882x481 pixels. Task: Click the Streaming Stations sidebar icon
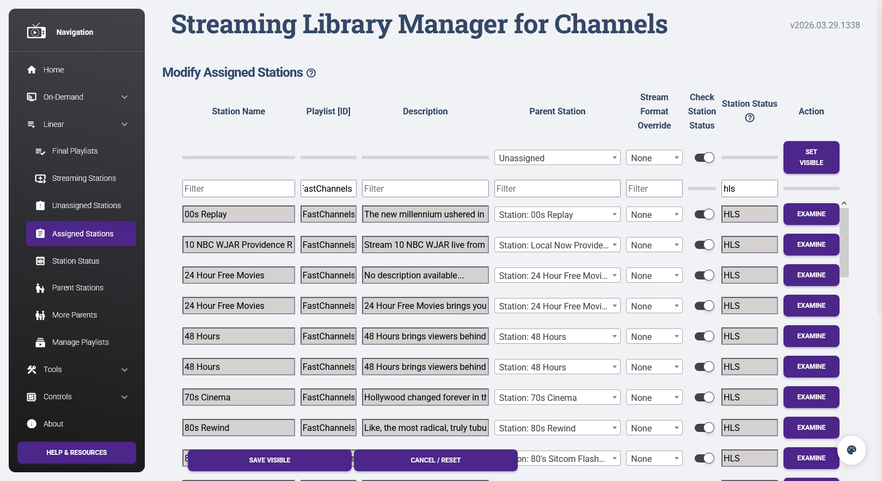pos(40,178)
